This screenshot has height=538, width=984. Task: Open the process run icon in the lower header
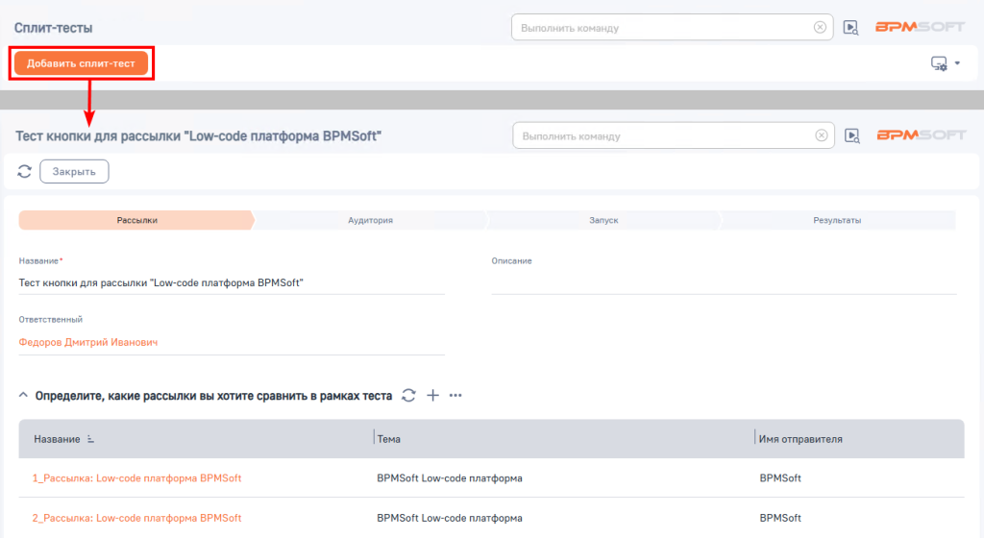(851, 135)
